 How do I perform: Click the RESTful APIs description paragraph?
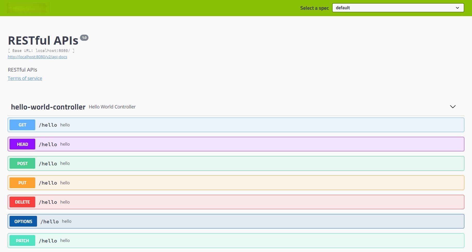[22, 70]
